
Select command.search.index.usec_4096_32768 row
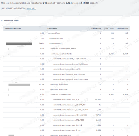[x=70, y=115]
